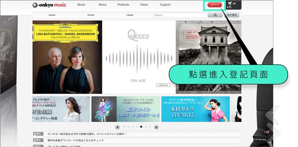Open the Support menu
298x147 pixels.
(x=165, y=5)
